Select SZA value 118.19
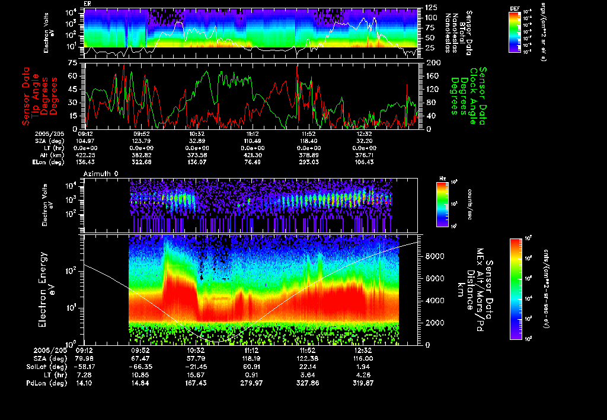Screen dimensions: 607x420 [251, 359]
